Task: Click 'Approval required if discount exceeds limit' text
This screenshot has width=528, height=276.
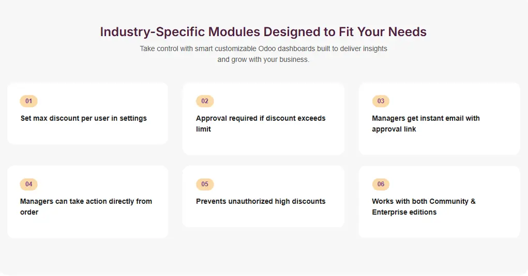Action: pyautogui.click(x=261, y=123)
